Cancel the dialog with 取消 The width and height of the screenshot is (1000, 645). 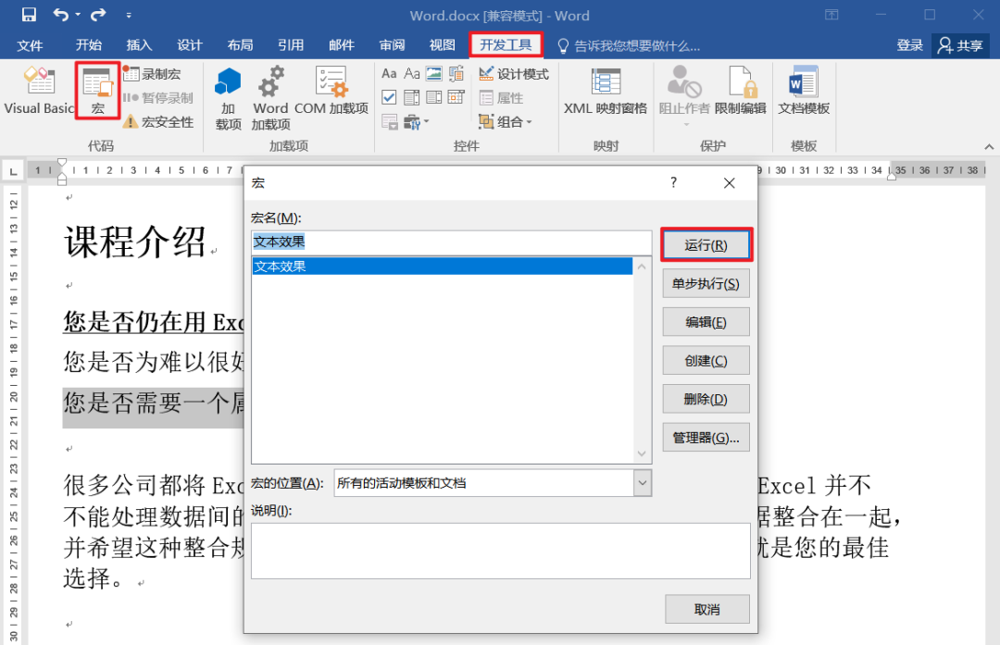[707, 609]
